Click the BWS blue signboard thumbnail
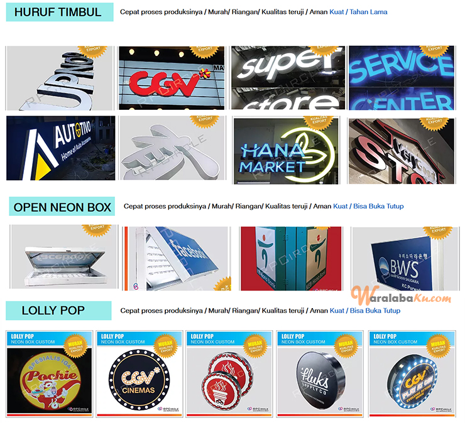 (x=405, y=259)
